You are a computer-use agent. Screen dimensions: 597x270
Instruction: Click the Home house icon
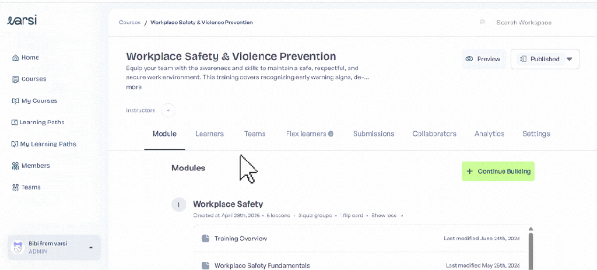point(15,58)
